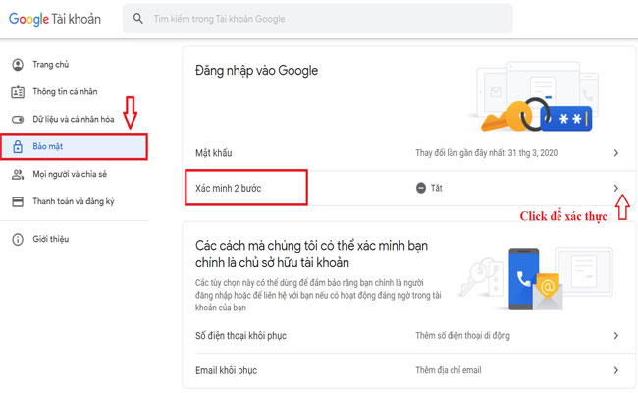Click the Thông tin cá nhân ID card icon
The width and height of the screenshot is (638, 393).
click(x=18, y=92)
